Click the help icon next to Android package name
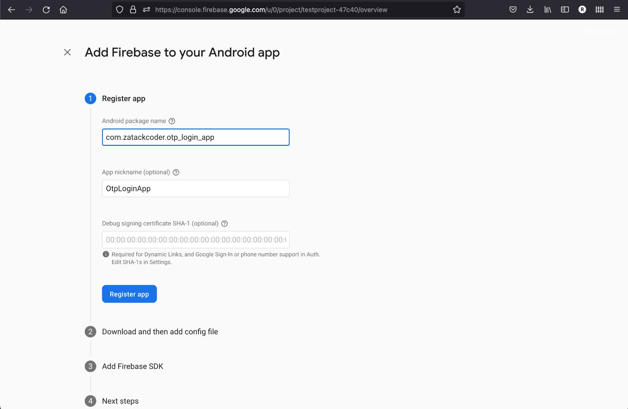The height and width of the screenshot is (409, 628). point(172,121)
